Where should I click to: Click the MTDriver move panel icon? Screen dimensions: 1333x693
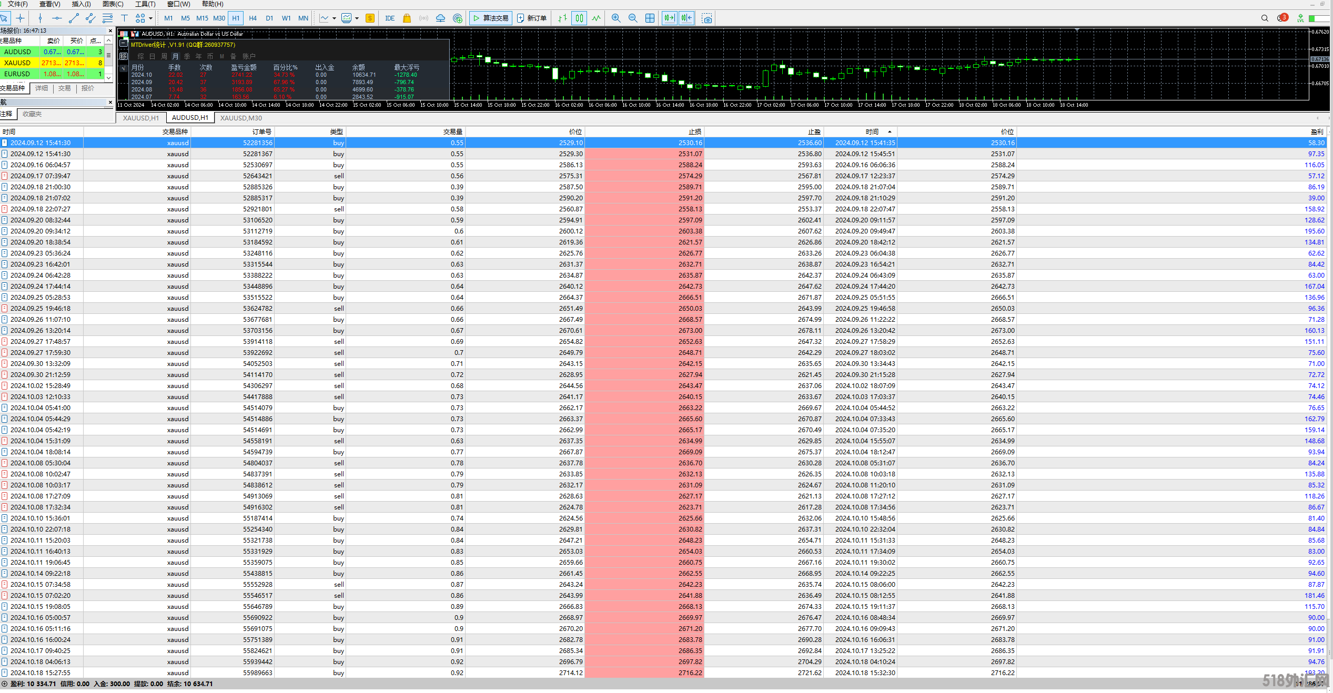124,56
